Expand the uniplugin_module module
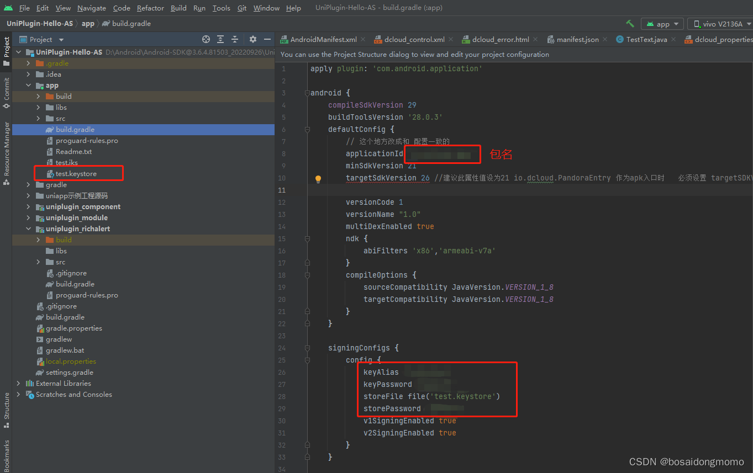 (x=28, y=218)
